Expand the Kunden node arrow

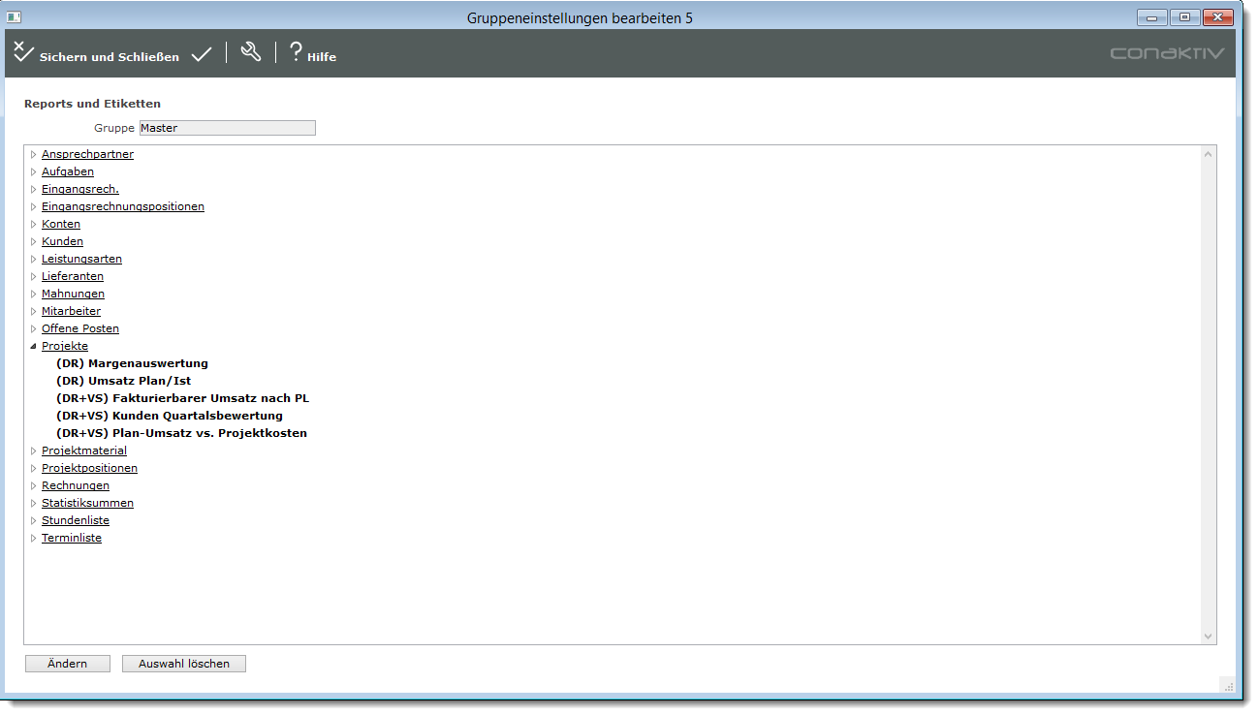33,241
